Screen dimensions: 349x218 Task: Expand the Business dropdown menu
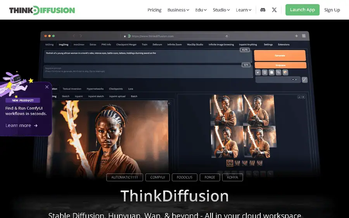(x=178, y=10)
